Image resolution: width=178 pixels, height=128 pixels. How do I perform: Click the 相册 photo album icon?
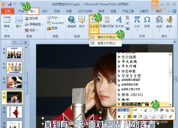tap(31, 30)
